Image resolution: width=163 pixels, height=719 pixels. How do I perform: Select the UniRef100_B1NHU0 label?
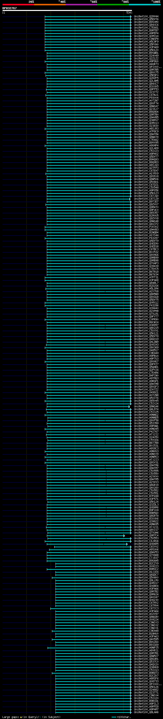[x=146, y=634]
